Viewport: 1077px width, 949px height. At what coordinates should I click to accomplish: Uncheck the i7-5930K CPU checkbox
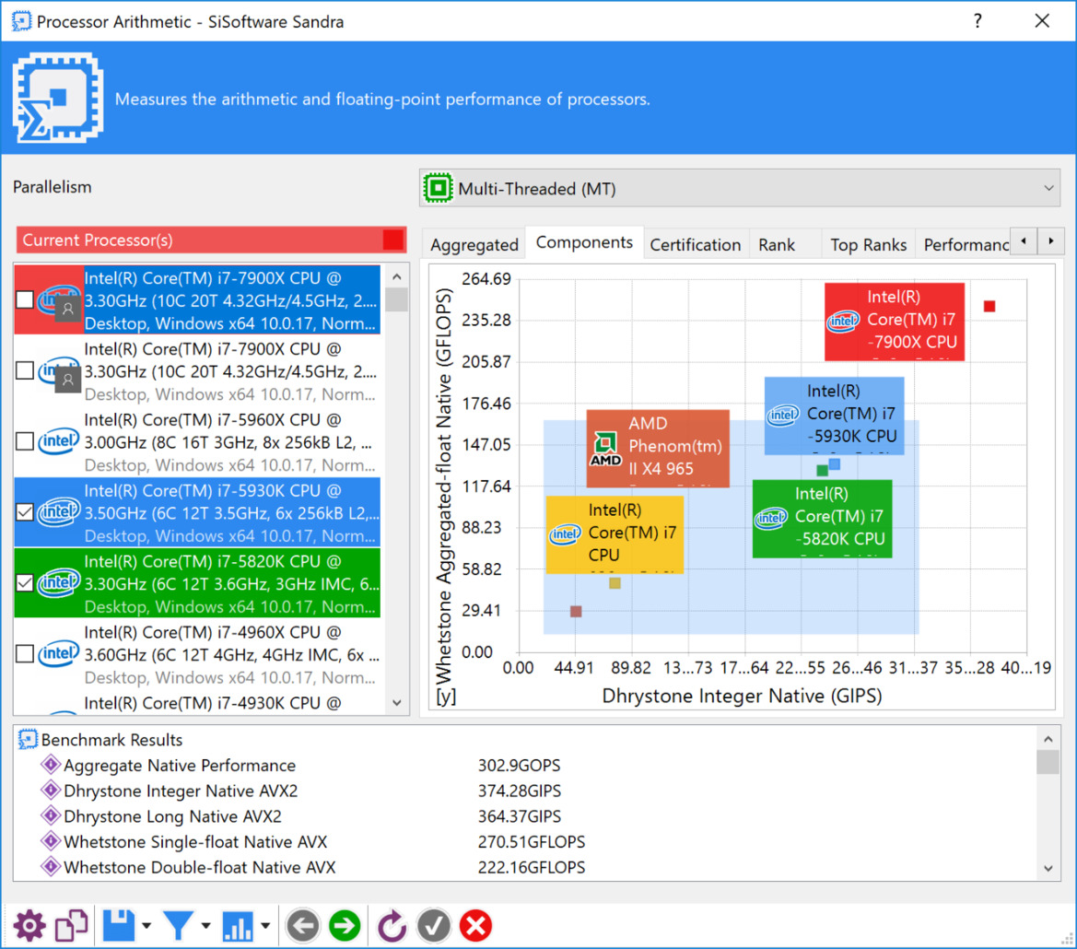pyautogui.click(x=25, y=512)
